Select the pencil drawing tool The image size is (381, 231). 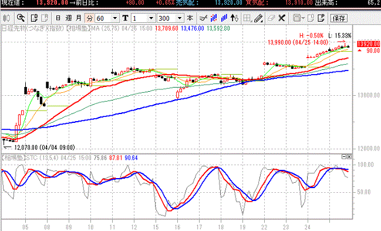coord(258,18)
